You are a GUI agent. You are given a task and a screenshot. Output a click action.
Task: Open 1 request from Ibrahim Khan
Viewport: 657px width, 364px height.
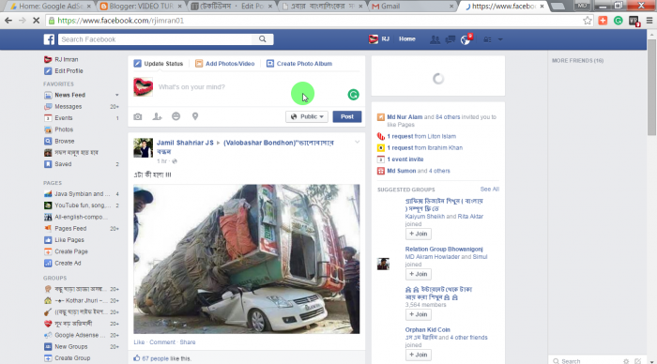pyautogui.click(x=424, y=148)
